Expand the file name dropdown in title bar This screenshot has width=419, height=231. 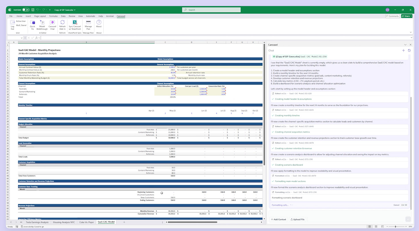[x=75, y=10]
